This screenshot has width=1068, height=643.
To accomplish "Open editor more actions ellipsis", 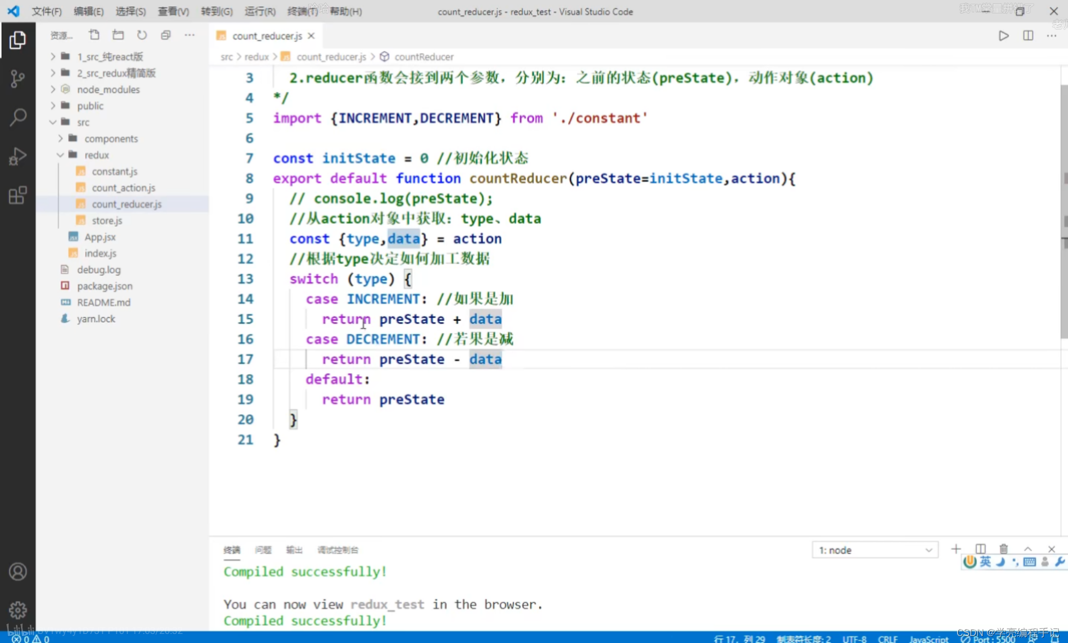I will click(1052, 35).
